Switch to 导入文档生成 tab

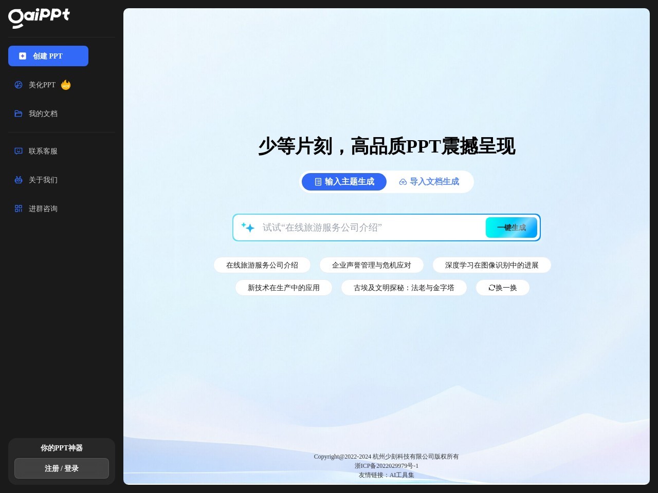429,182
